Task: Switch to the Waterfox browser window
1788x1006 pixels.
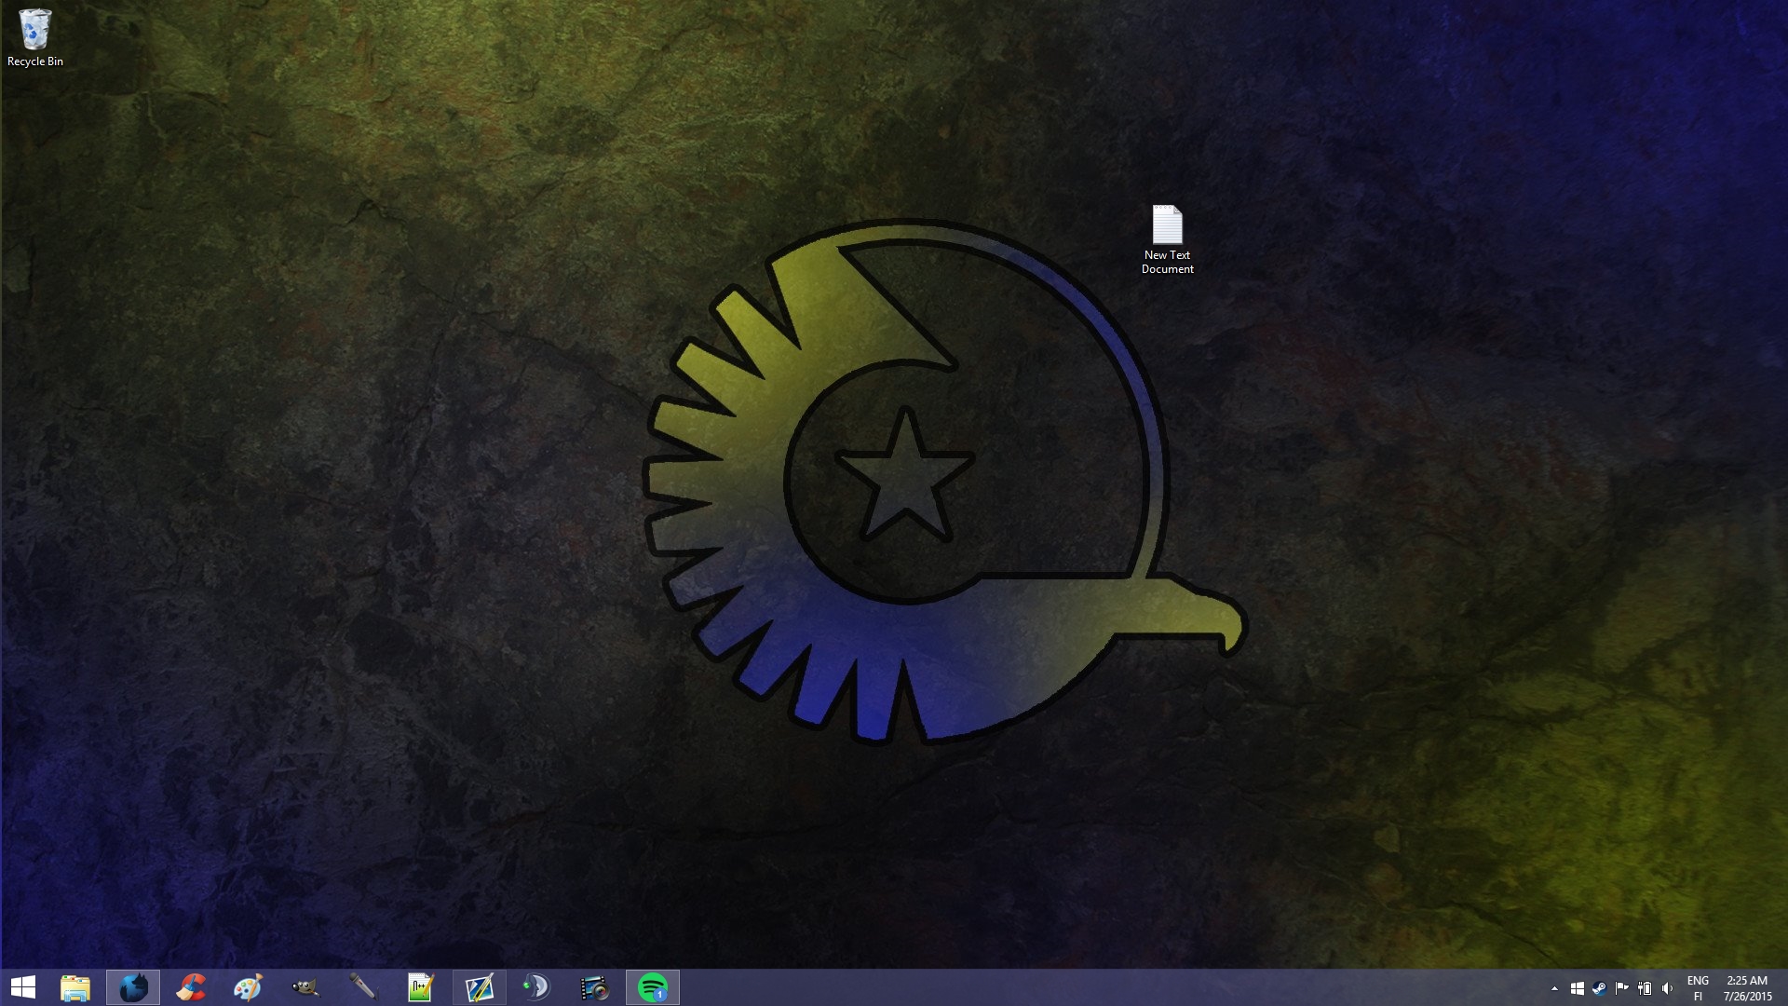Action: tap(133, 987)
